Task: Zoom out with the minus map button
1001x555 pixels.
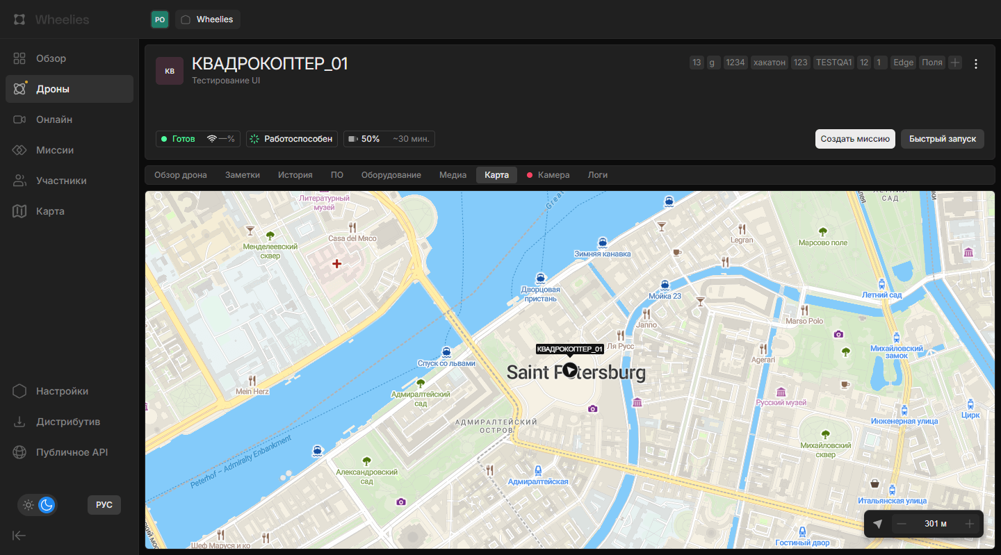Action: [x=902, y=524]
